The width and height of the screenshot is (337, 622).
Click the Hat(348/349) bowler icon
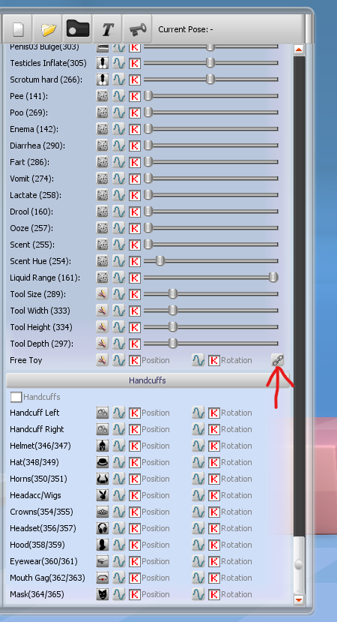pyautogui.click(x=103, y=462)
